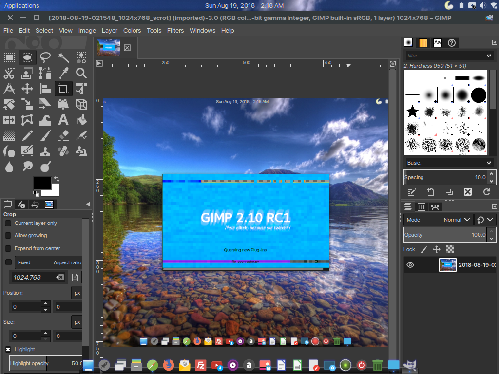Viewport: 499px width, 374px height.
Task: Select the Move tool
Action: [27, 89]
